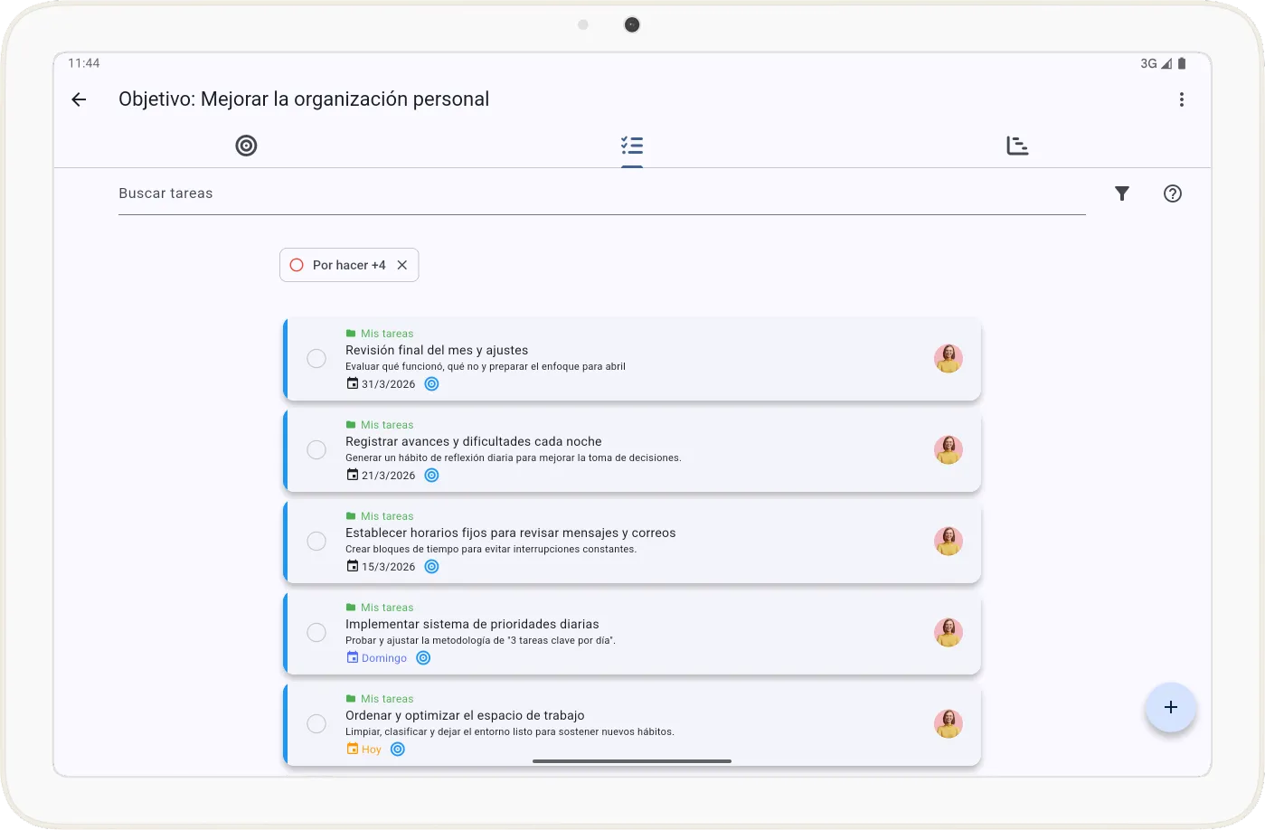Open the three-dot overflow menu
This screenshot has height=830, width=1265.
tap(1181, 99)
